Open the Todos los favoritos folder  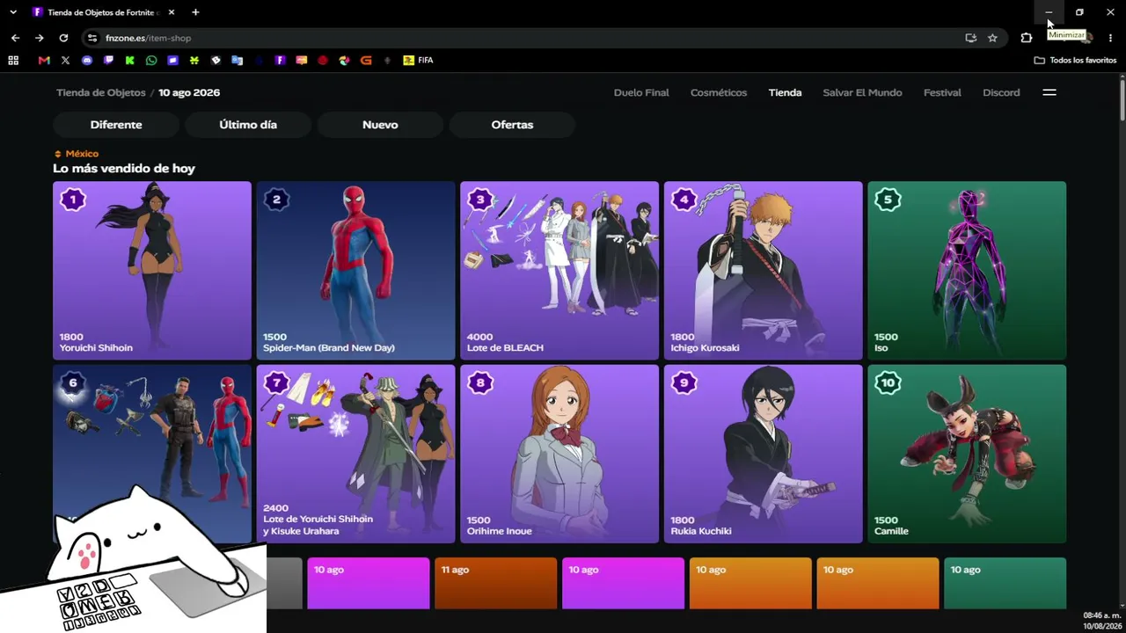pyautogui.click(x=1075, y=61)
